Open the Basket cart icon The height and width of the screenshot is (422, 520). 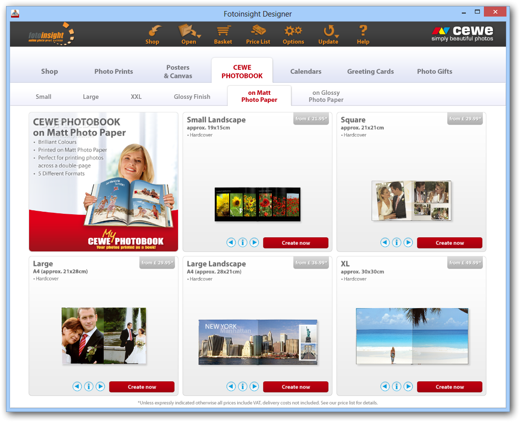pyautogui.click(x=223, y=35)
